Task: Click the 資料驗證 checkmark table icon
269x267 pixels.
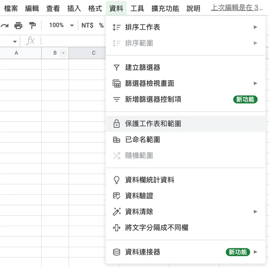Action: tap(117, 196)
